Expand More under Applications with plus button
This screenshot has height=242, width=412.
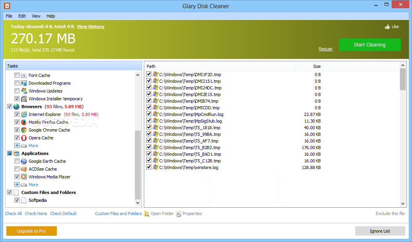17,185
